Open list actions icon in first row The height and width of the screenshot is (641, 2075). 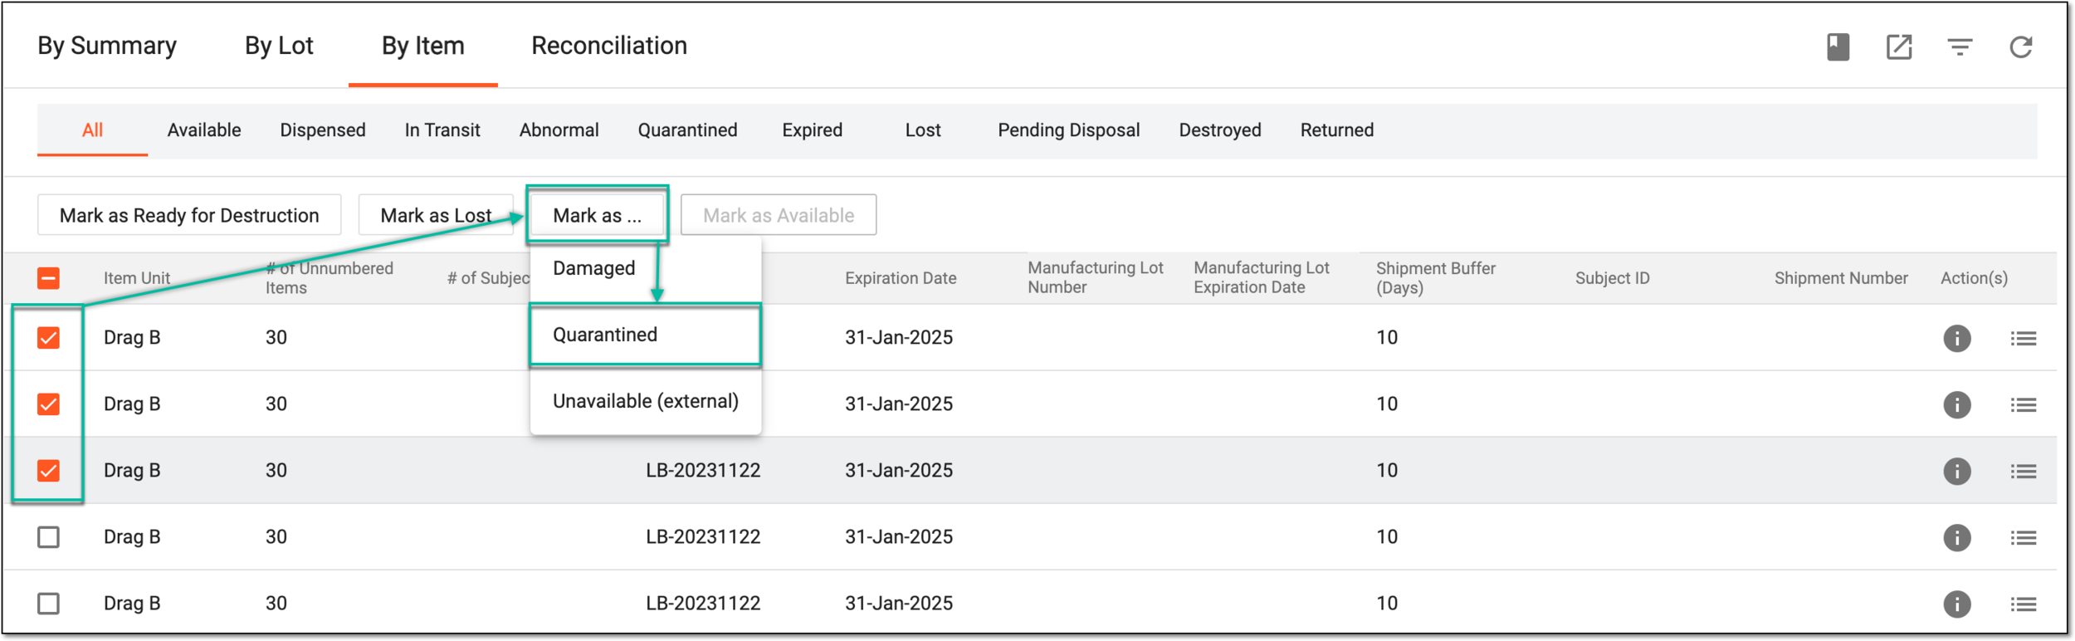coord(2023,338)
